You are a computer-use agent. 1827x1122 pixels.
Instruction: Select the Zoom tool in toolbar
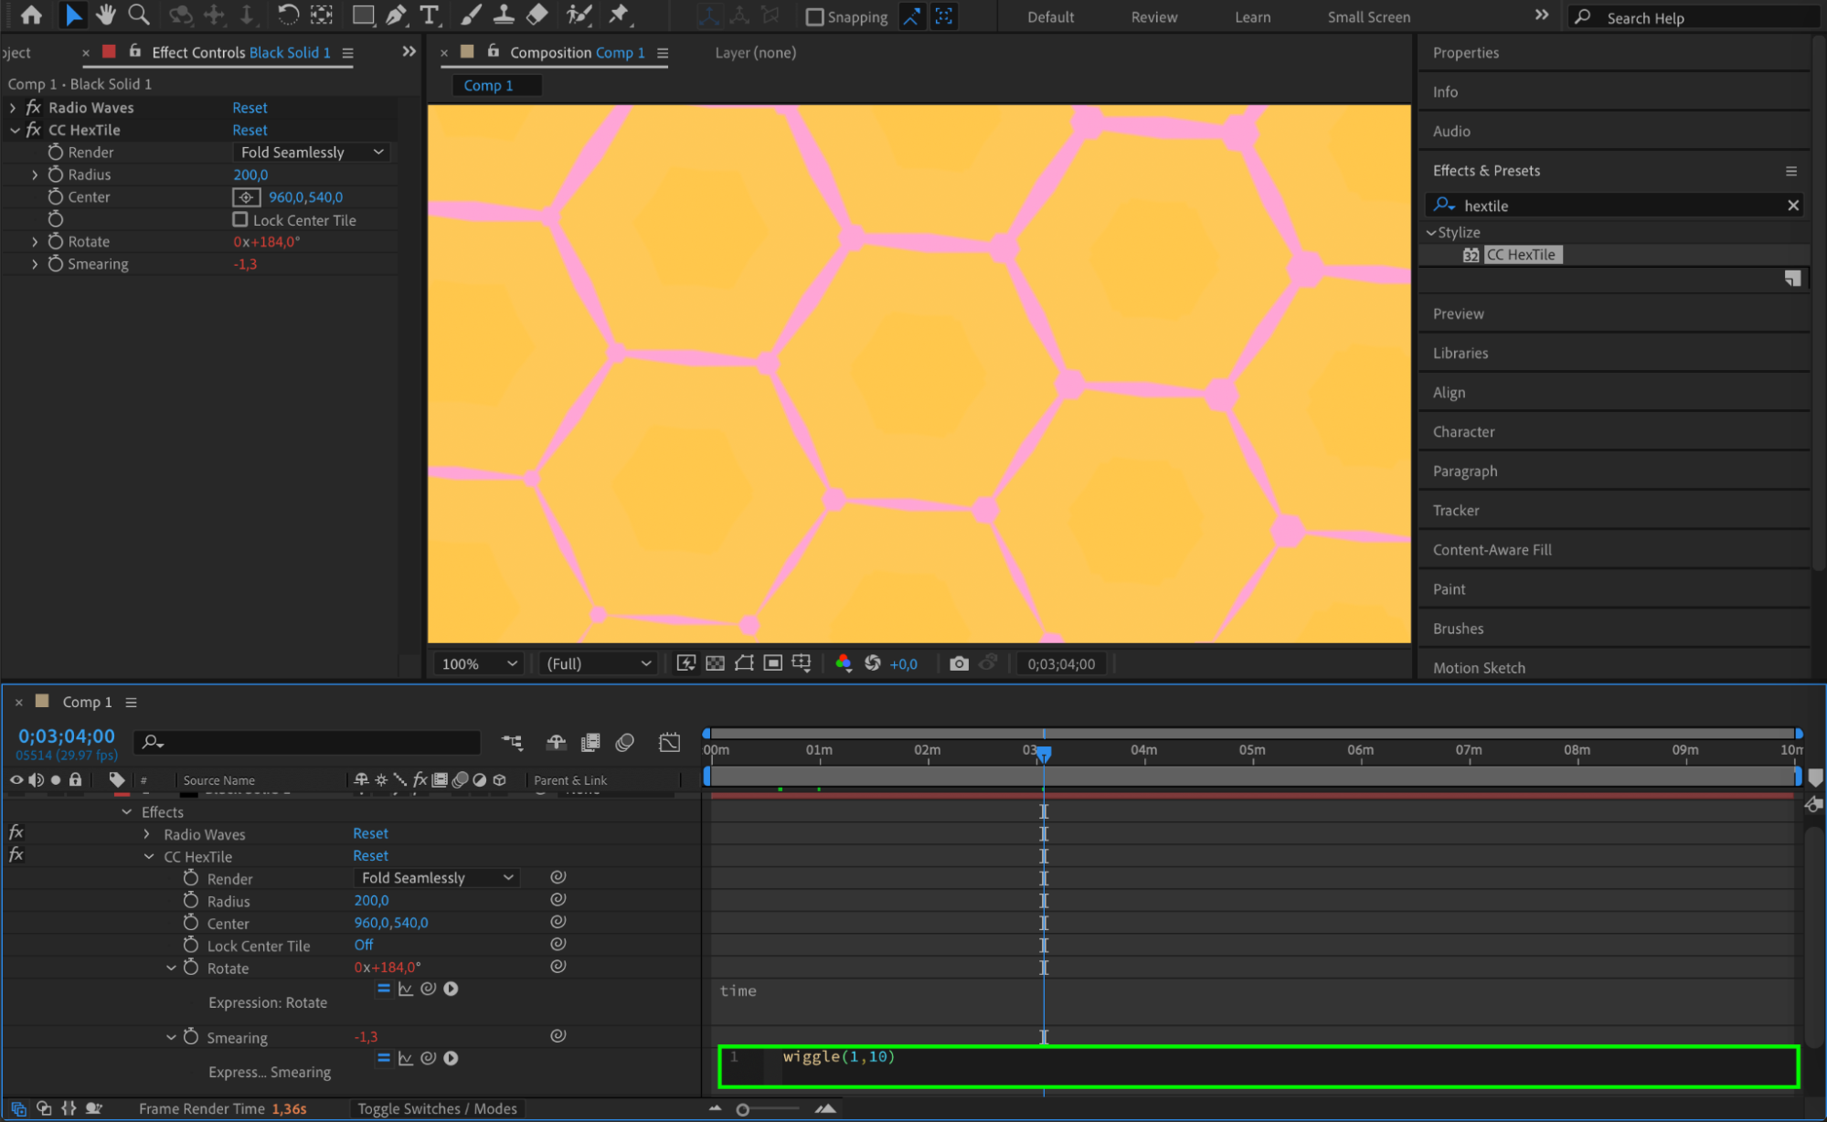coord(139,15)
